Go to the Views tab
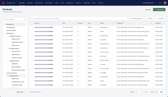 (x=57, y=3)
